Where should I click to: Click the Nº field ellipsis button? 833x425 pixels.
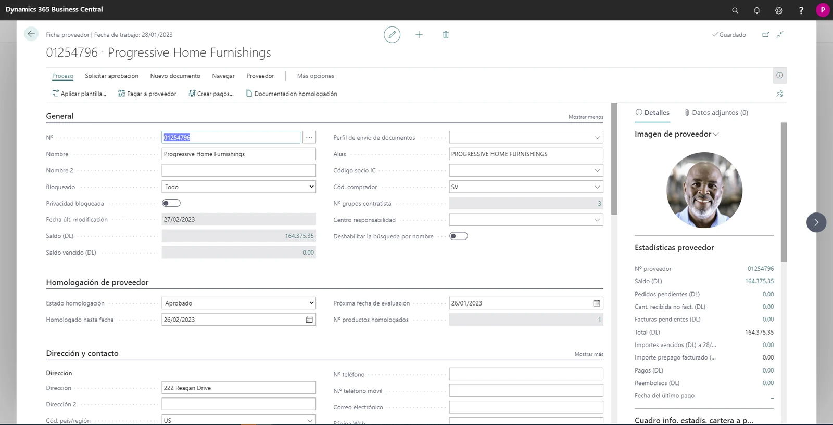click(x=309, y=137)
